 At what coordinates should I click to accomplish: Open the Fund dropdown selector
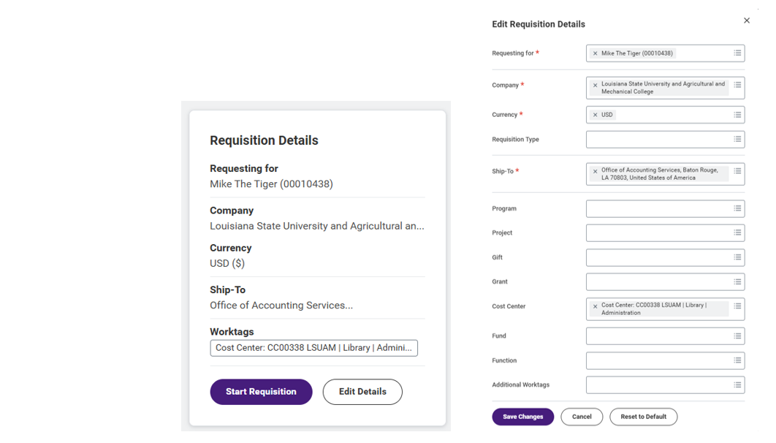(737, 336)
